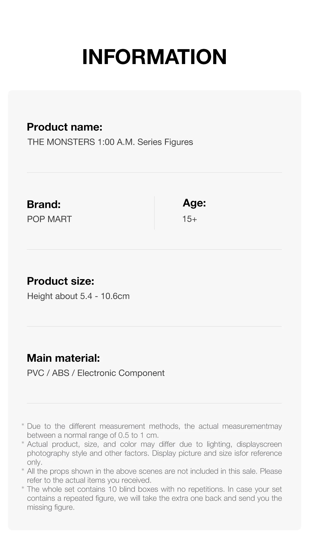Image resolution: width=309 pixels, height=549 pixels.
Task: Click the Height about 5.4 - 10.6cm text
Action: (78, 296)
